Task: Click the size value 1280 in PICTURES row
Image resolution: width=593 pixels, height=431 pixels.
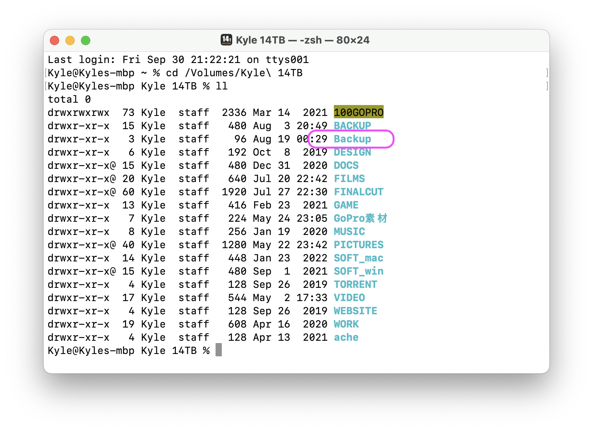Action: tap(234, 245)
